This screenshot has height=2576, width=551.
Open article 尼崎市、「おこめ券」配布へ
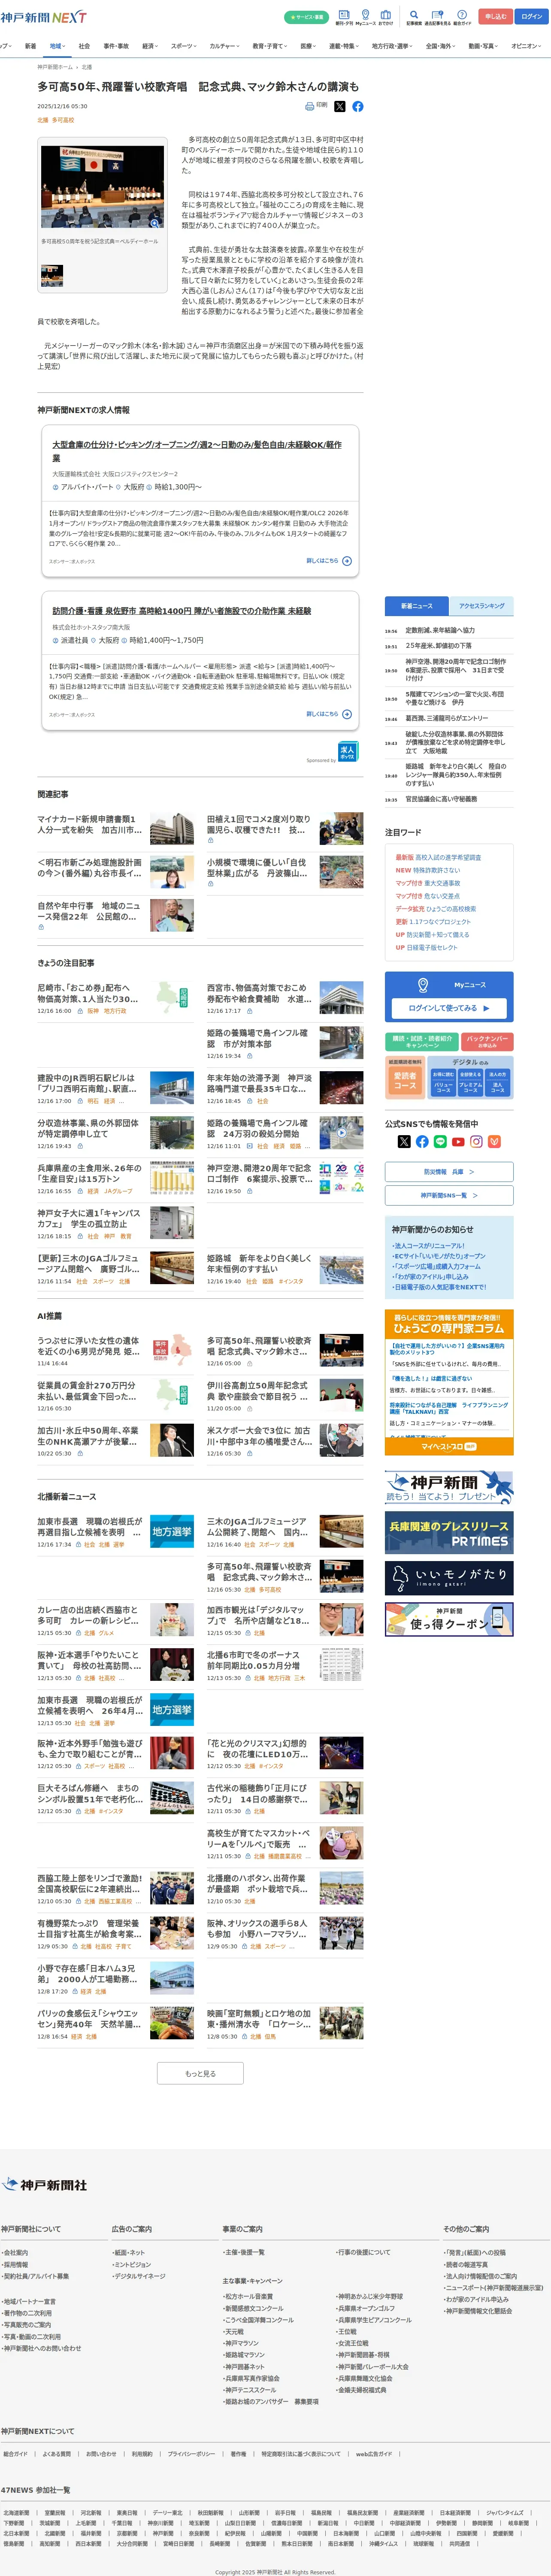click(x=89, y=992)
